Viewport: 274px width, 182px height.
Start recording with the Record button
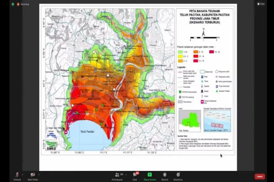coord(164,176)
